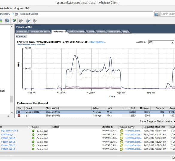This screenshot has height=161, width=175.
Task: Open the Tasks & Events tab
Action: [x=76, y=32]
